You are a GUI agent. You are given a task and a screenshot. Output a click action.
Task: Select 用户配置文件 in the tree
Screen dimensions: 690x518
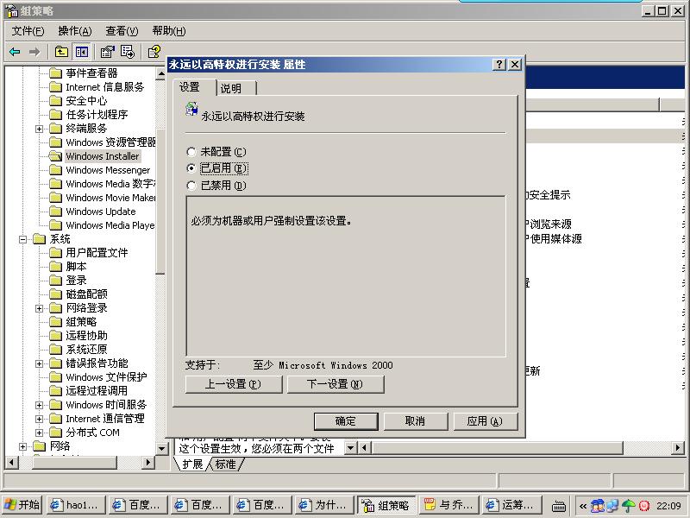point(97,253)
